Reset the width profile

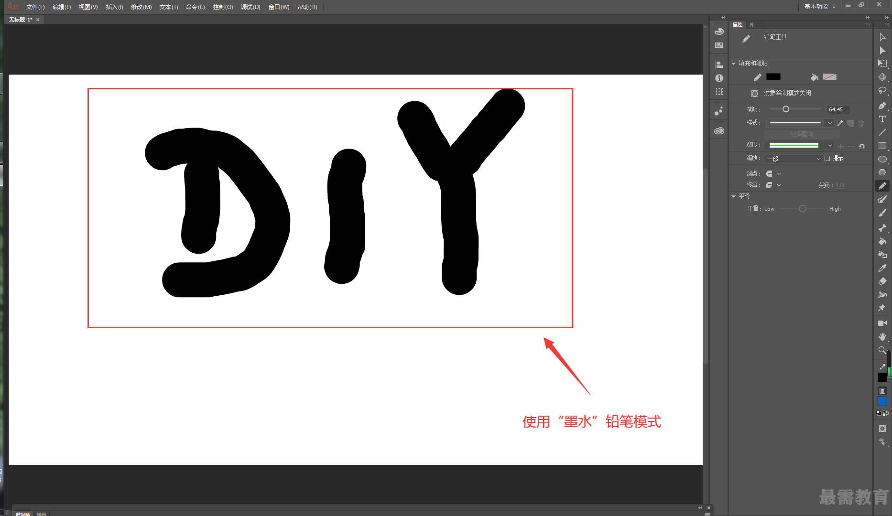tap(862, 146)
